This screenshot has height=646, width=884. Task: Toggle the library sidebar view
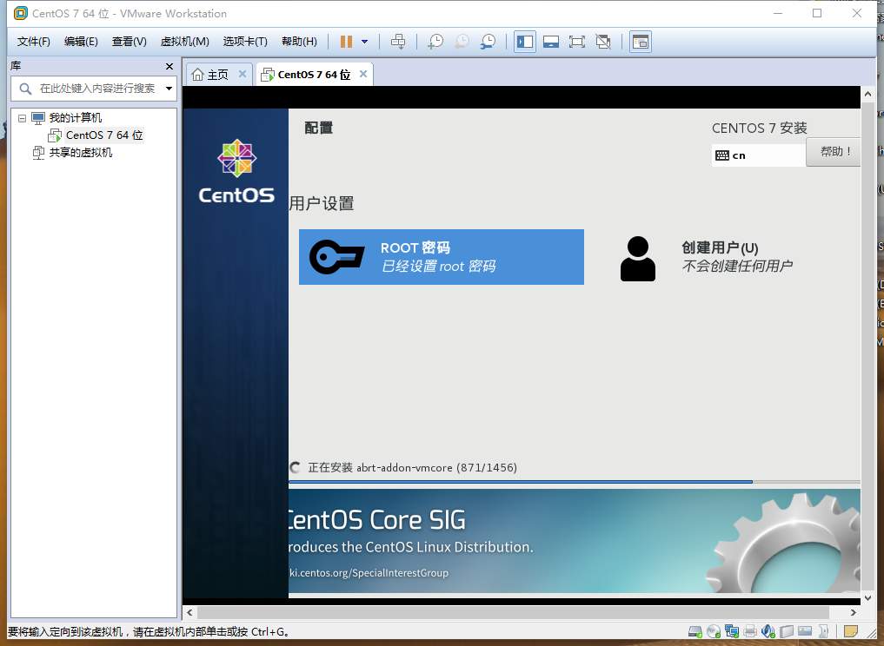525,42
